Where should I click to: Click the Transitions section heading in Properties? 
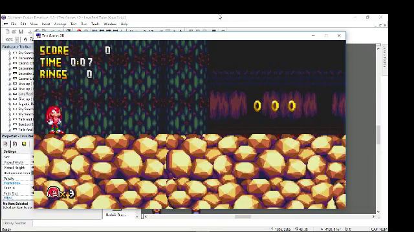tap(12, 183)
